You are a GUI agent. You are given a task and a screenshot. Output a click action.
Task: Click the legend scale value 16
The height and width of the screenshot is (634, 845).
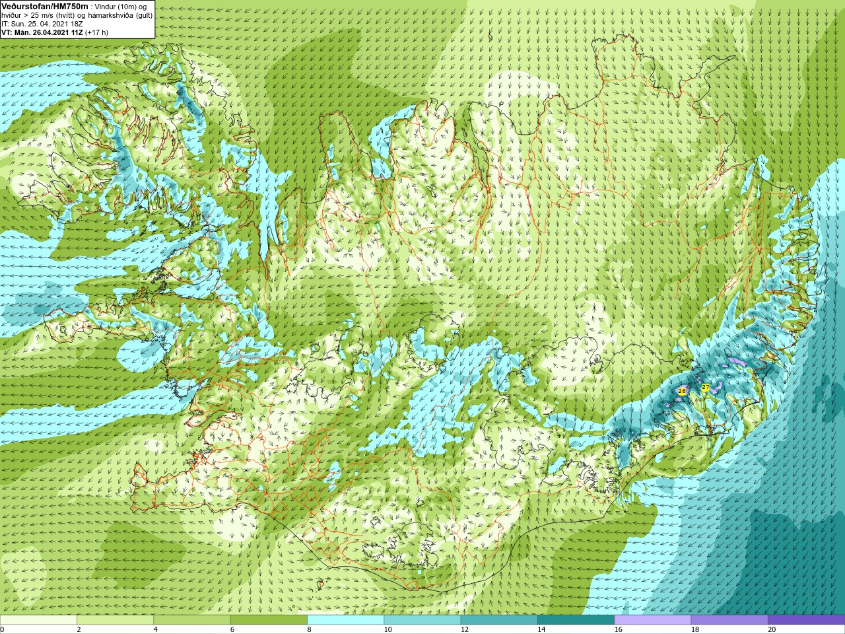pos(618,629)
